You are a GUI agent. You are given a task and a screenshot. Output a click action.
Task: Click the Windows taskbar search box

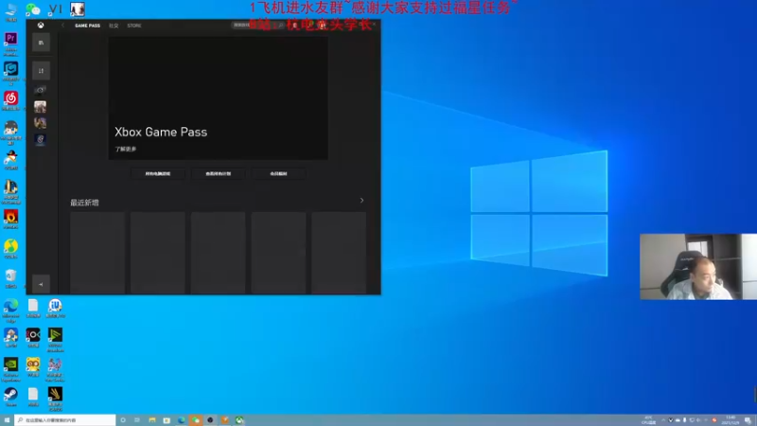tap(65, 420)
